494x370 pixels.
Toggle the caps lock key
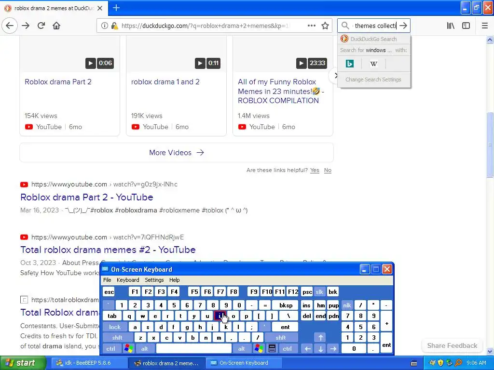tap(115, 327)
